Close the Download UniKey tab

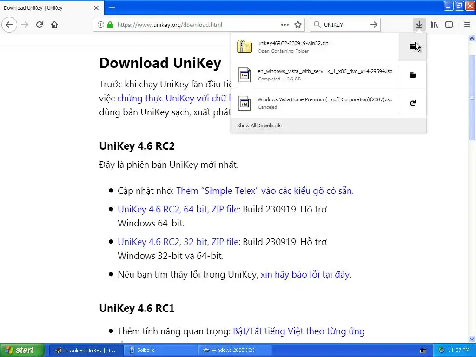coord(96,8)
